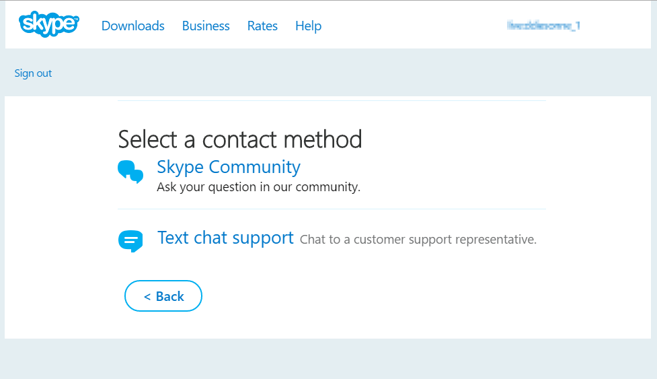Viewport: 657px width, 379px height.
Task: Click the Skype logo in the header
Action: (x=48, y=24)
